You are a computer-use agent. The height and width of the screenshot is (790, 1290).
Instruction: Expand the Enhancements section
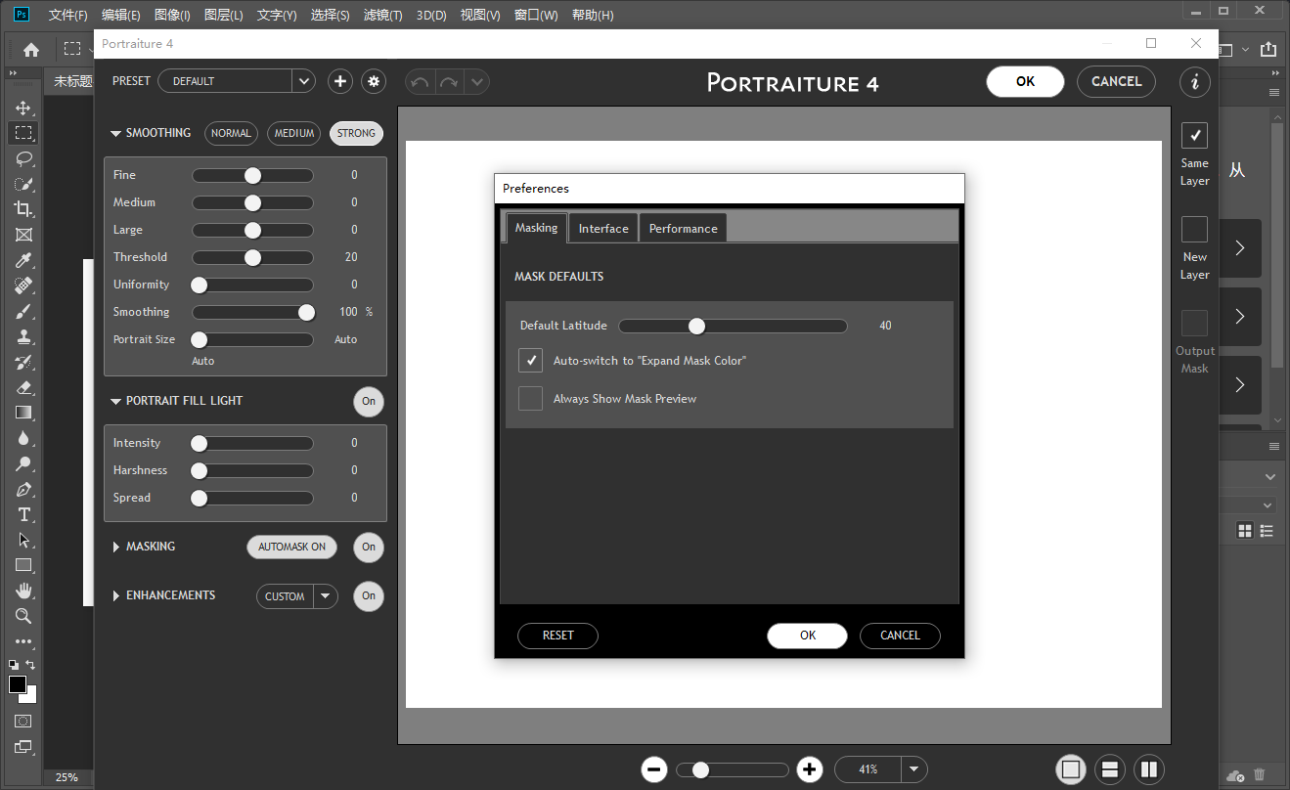(116, 595)
